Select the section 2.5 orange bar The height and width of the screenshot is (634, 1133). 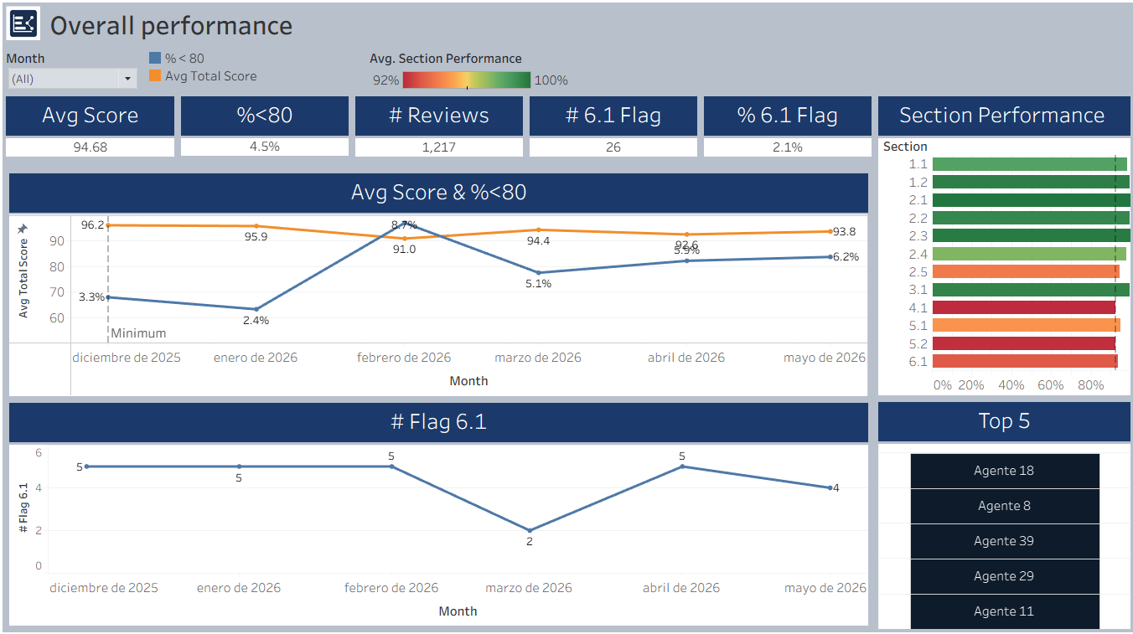point(1026,271)
